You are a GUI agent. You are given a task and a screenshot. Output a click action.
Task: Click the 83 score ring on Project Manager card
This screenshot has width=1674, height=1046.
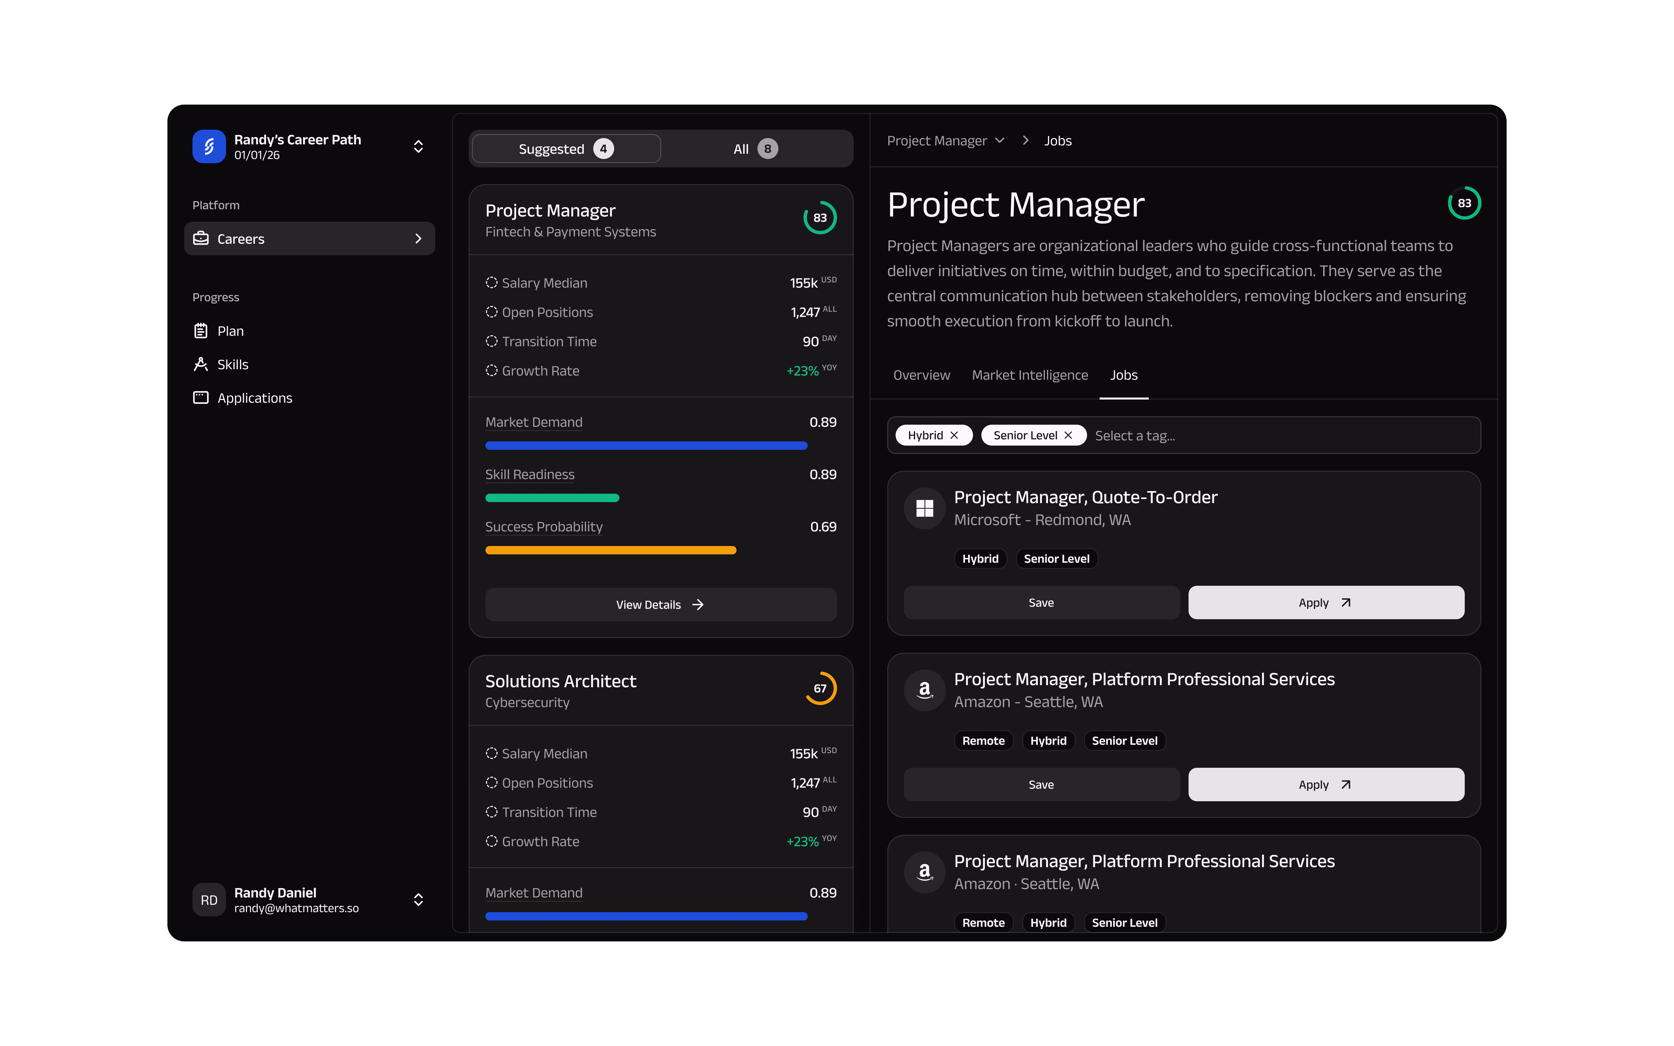(x=820, y=218)
